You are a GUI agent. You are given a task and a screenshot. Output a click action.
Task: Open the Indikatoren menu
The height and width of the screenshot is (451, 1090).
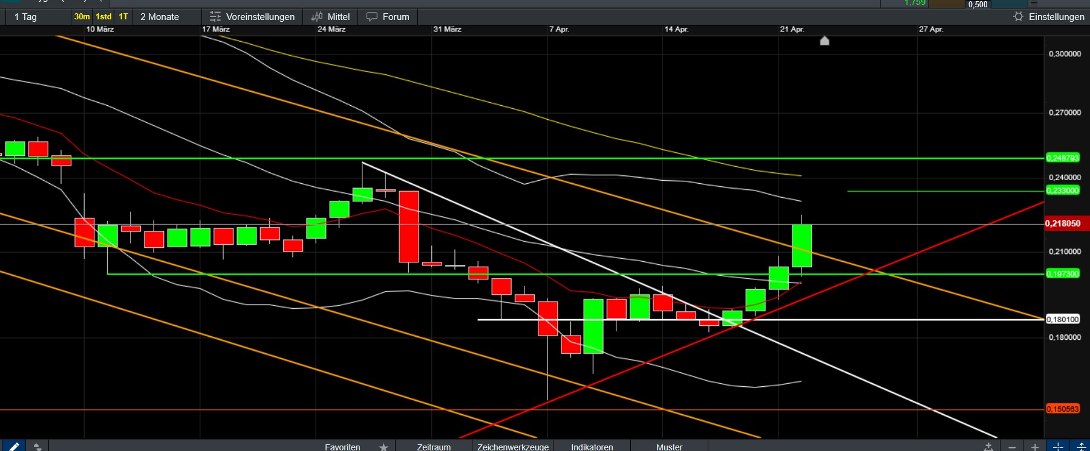click(592, 447)
